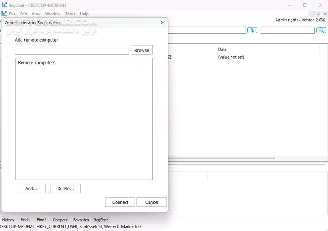328x231 pixels.
Task: Click the Admin rights - Version 2.030 label
Action: pos(300,20)
